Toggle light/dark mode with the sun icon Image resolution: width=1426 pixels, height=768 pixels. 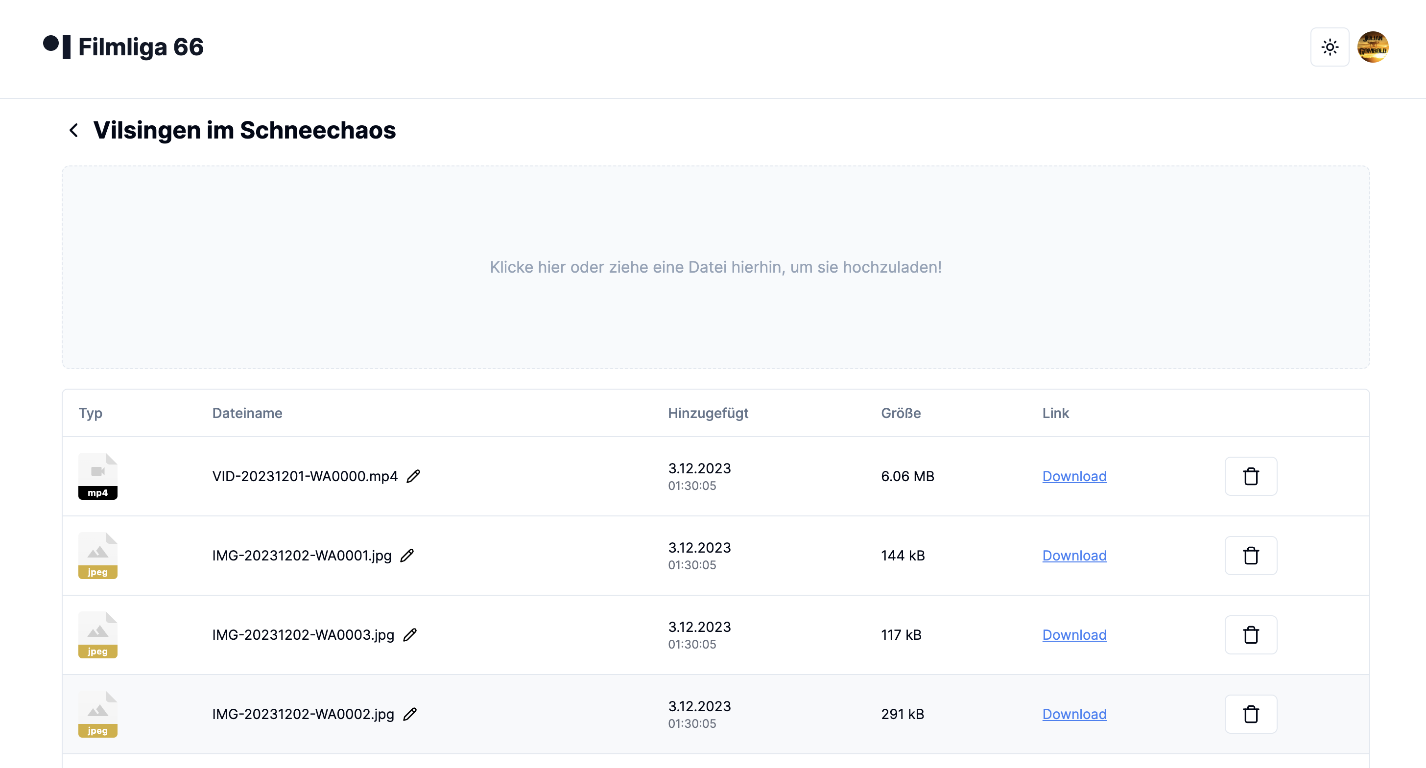1330,47
